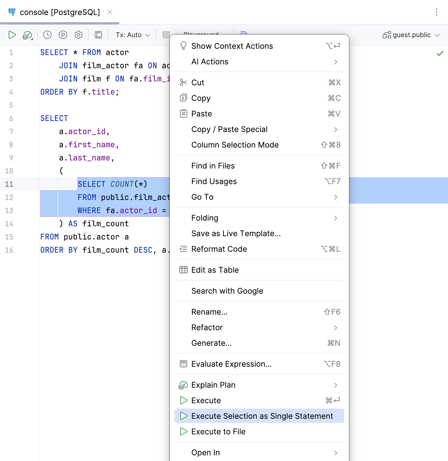Click the scissors icon next to Cut
The height and width of the screenshot is (461, 448).
pos(183,82)
